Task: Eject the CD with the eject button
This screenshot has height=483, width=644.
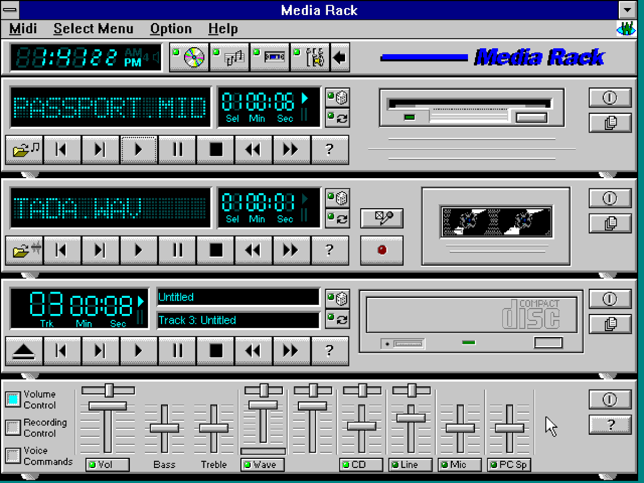Action: tap(24, 351)
